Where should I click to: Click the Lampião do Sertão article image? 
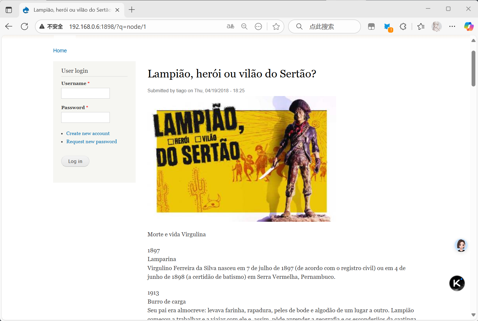point(242,159)
